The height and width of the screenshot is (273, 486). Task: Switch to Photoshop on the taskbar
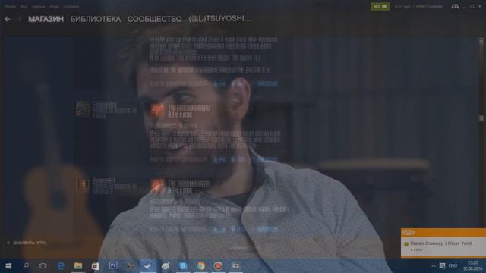tap(113, 265)
